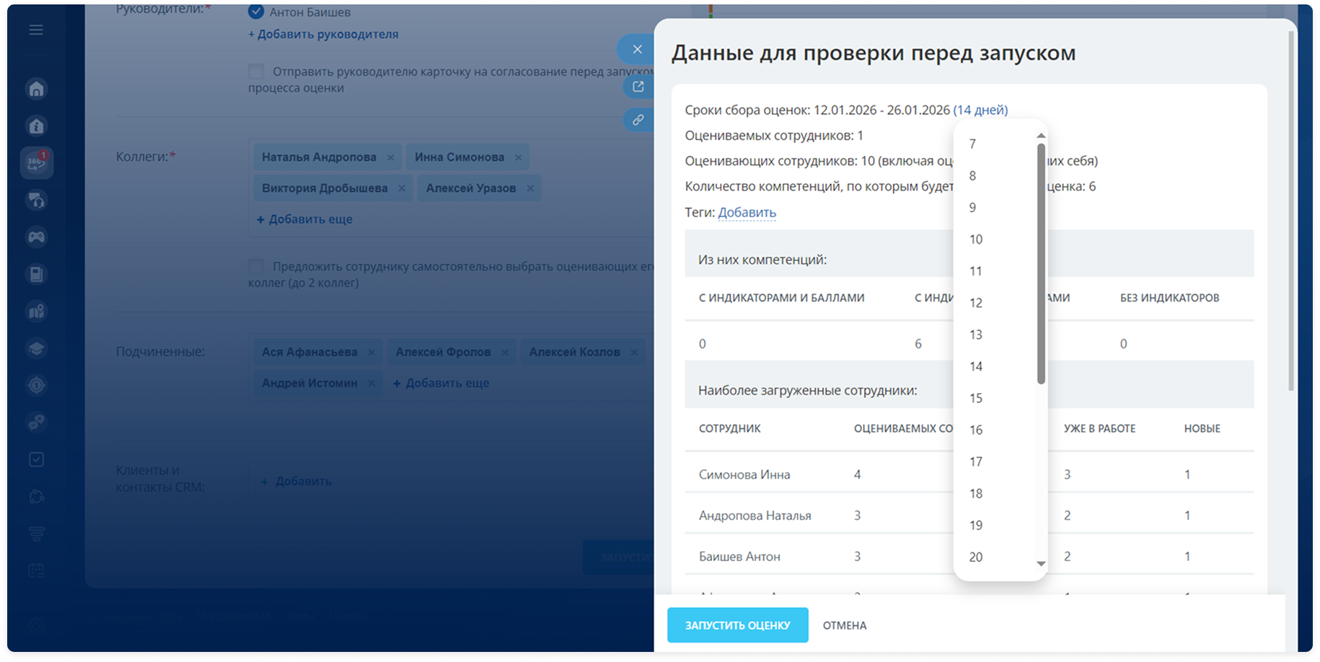Open the graduation cap learning section
The width and height of the screenshot is (1320, 662).
(x=36, y=348)
